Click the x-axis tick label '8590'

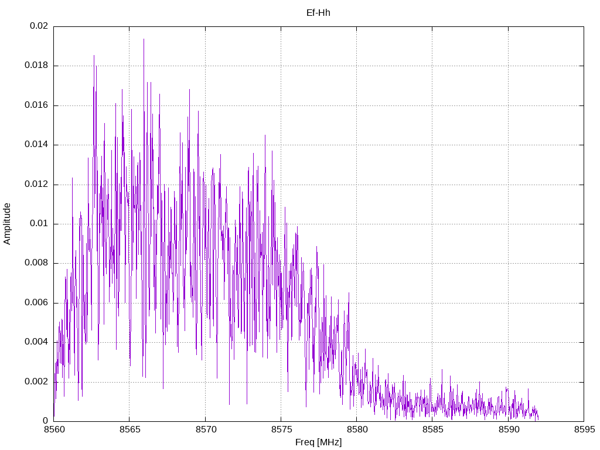(509, 429)
